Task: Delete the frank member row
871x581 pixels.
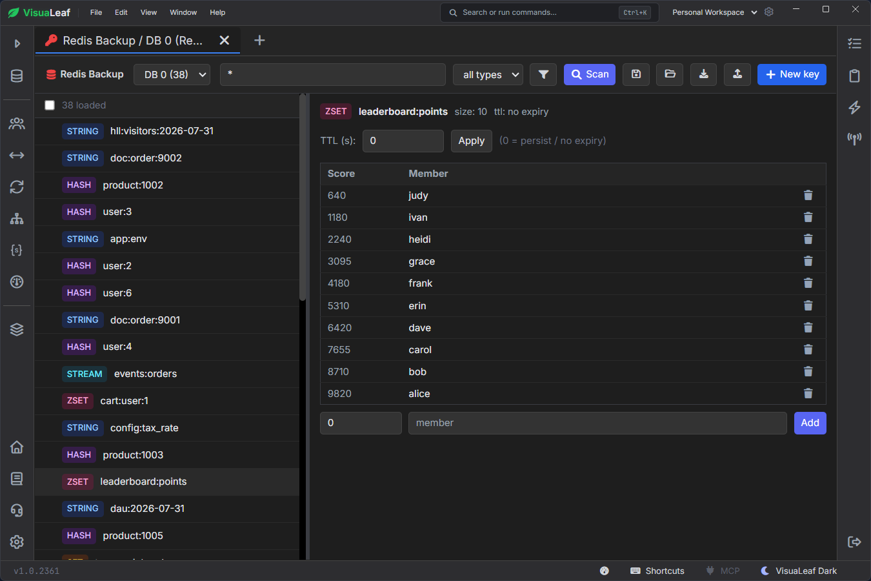Action: click(808, 283)
